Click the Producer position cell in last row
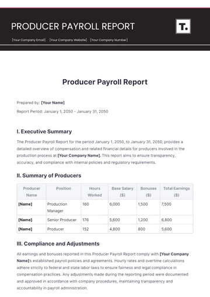Viewport: 210px width, 297px height. (x=64, y=229)
